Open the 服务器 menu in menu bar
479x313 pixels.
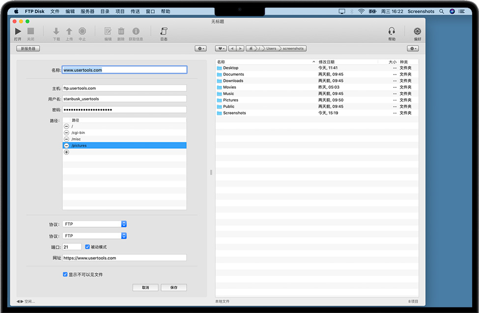pos(87,11)
